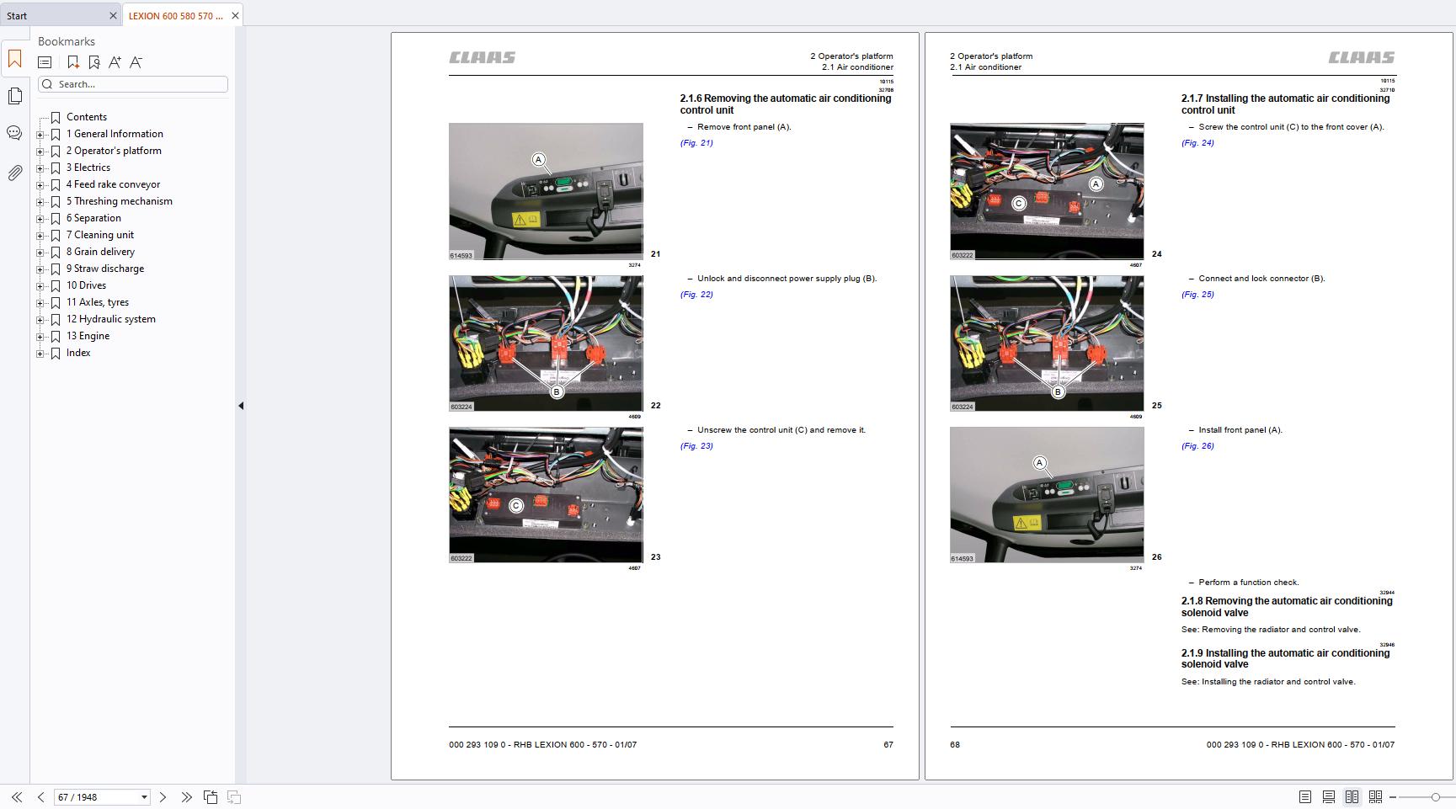Image resolution: width=1456 pixels, height=809 pixels.
Task: Go to previous page arrow
Action: pos(40,797)
